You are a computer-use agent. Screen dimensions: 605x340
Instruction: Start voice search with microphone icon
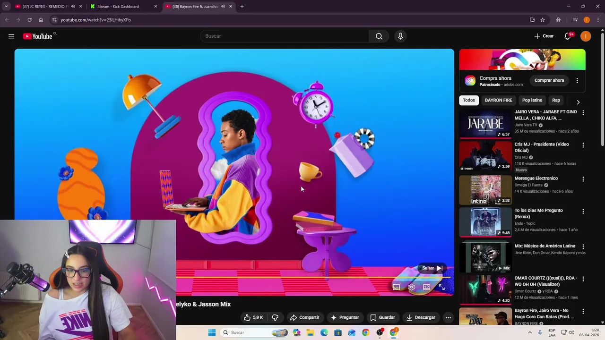(400, 36)
